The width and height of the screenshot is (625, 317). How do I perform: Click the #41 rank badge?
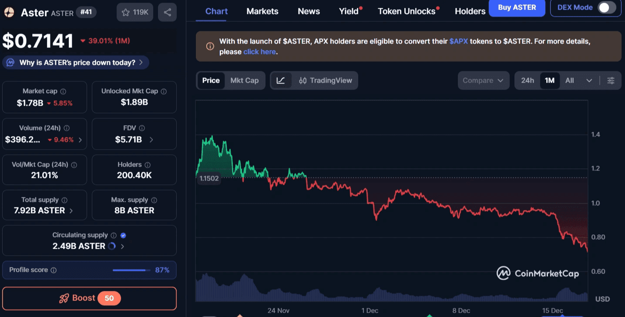pyautogui.click(x=86, y=12)
